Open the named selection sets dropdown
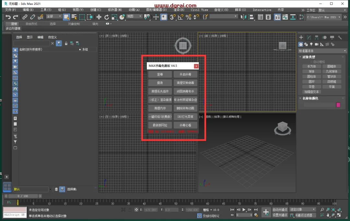 click(x=223, y=16)
